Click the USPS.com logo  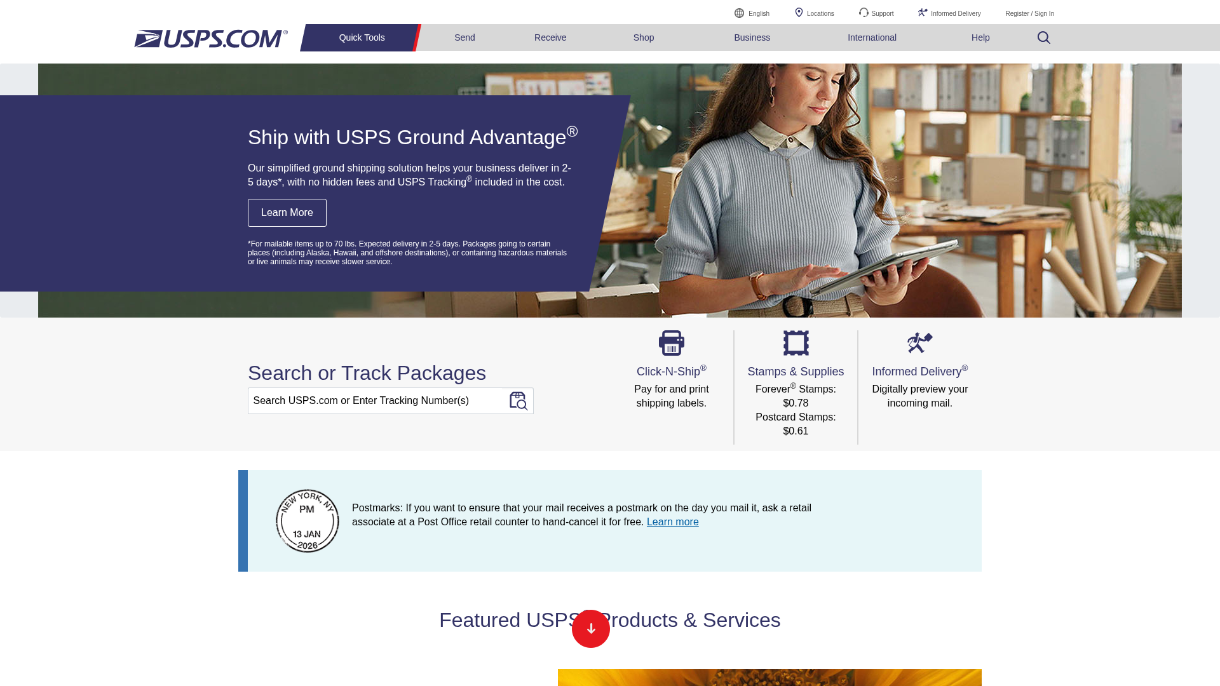[210, 38]
